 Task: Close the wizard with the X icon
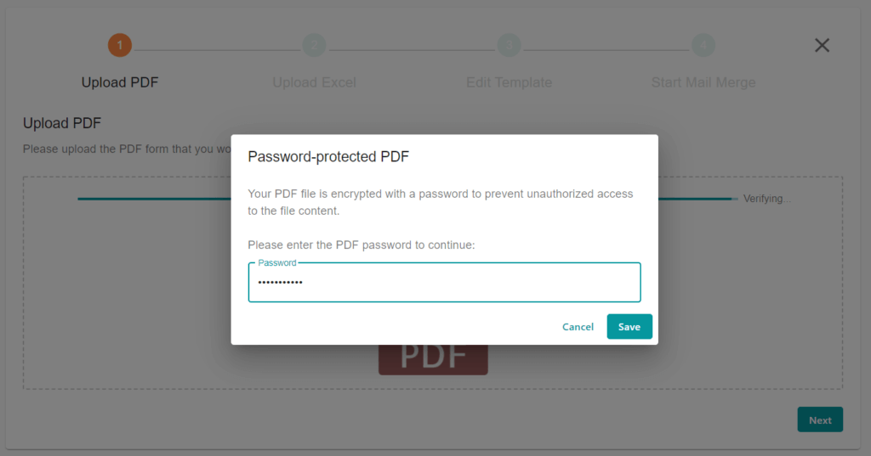point(822,46)
